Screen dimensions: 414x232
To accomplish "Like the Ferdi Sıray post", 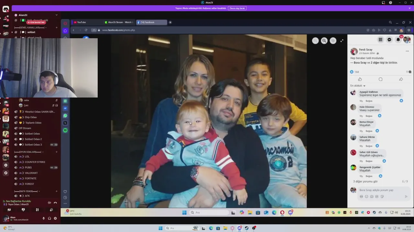I will [360, 79].
